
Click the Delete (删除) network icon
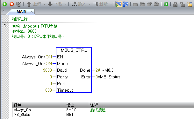[96, 4]
